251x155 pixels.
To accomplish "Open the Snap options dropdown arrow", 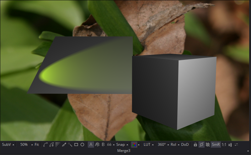I will 127,145.
